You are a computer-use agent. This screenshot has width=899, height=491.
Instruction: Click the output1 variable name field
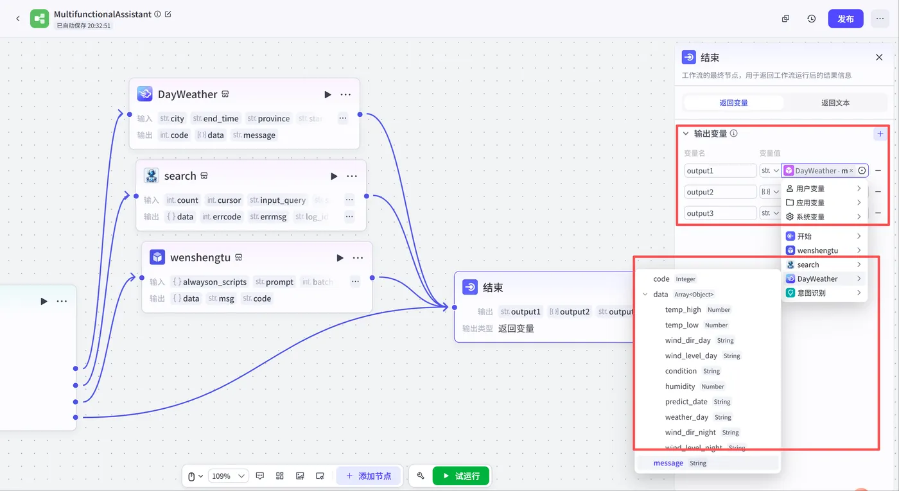720,171
